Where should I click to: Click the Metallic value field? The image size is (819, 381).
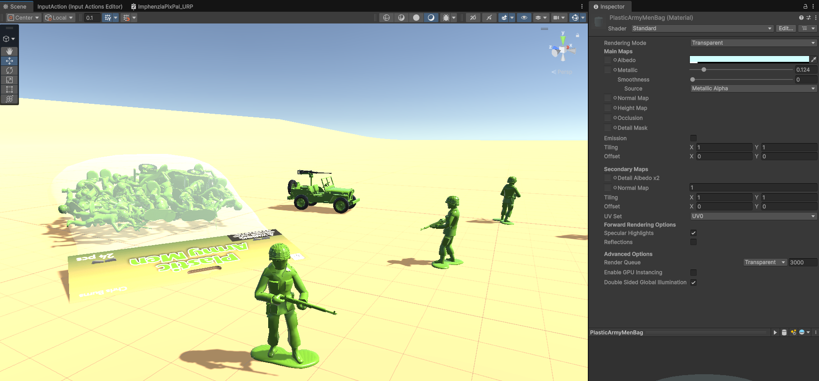coord(806,70)
